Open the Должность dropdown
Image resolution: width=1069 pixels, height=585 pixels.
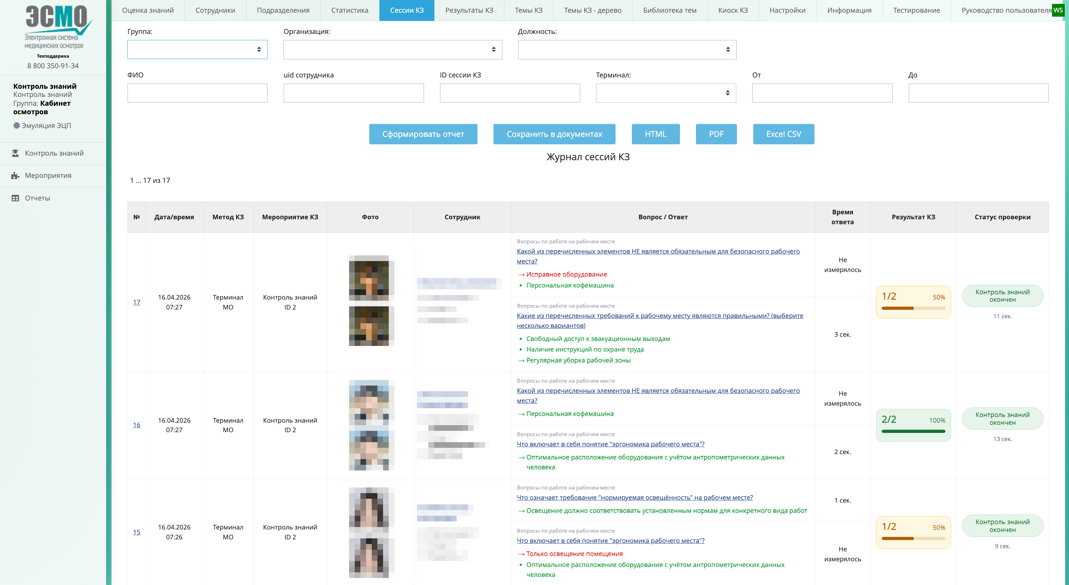point(627,49)
